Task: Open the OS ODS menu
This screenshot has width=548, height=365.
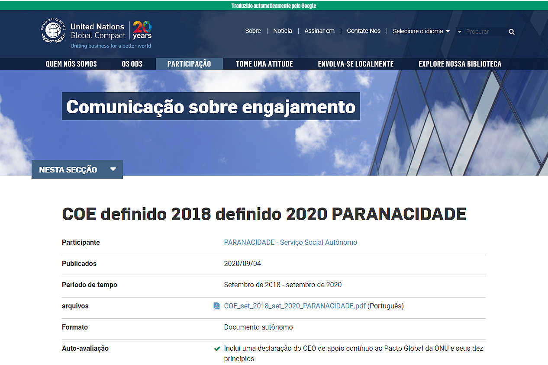Action: pyautogui.click(x=132, y=64)
